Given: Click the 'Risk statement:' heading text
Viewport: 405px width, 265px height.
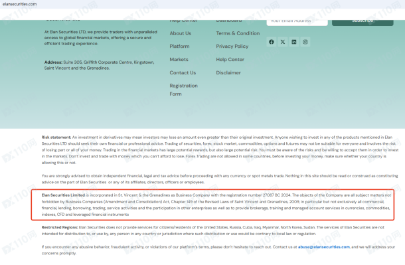Looking at the screenshot, I should [56, 137].
